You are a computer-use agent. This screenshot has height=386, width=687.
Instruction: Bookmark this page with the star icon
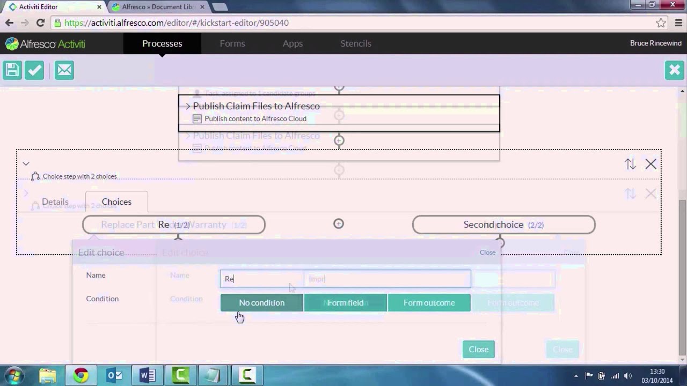(x=661, y=23)
